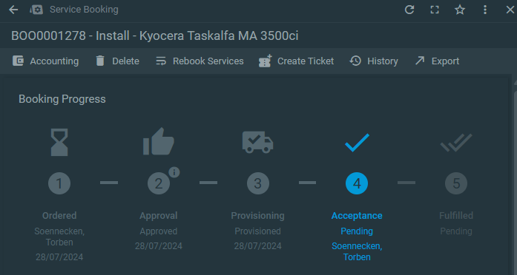Image resolution: width=517 pixels, height=275 pixels.
Task: Open the Accounting toolbar option
Action: [45, 61]
